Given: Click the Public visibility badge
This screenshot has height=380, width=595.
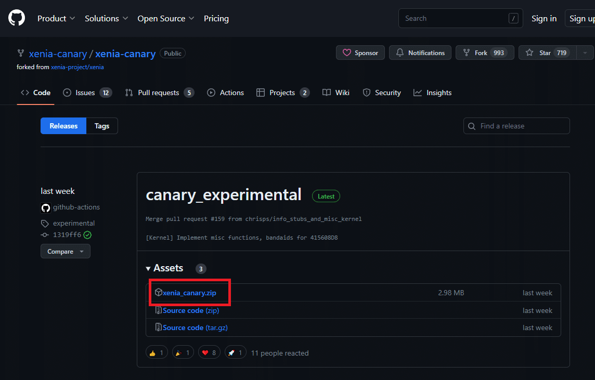Looking at the screenshot, I should (173, 54).
